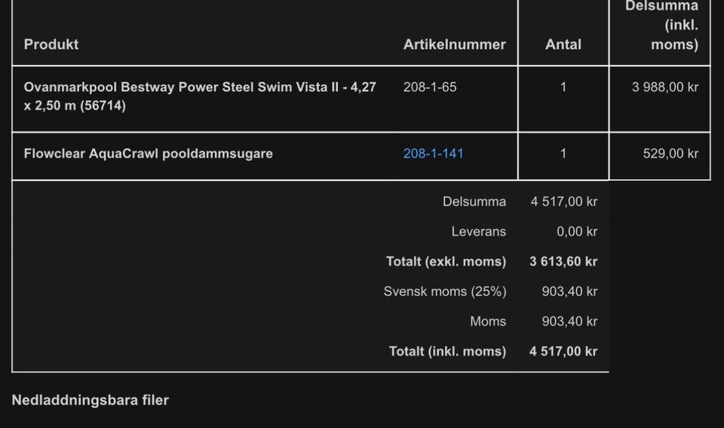Viewport: 724px width, 428px height.
Task: Click the 529,00 kr pooldammsugare subtotal
Action: [670, 154]
